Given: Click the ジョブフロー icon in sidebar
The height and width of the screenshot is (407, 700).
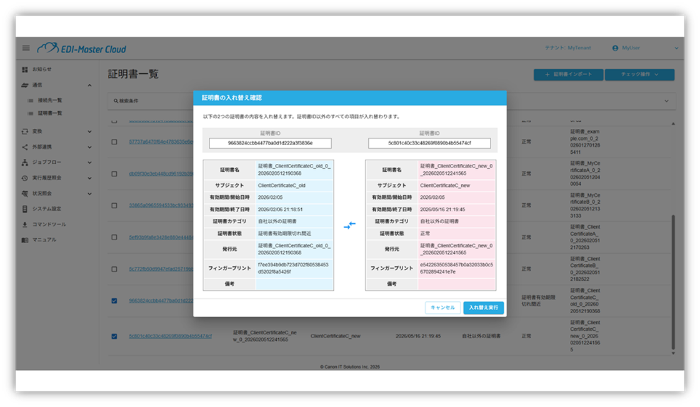Looking at the screenshot, I should coord(25,163).
